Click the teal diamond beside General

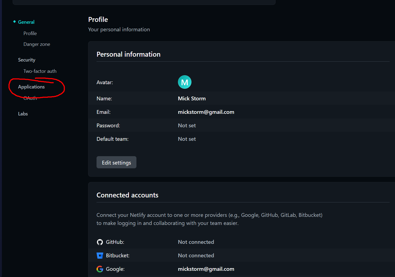15,22
